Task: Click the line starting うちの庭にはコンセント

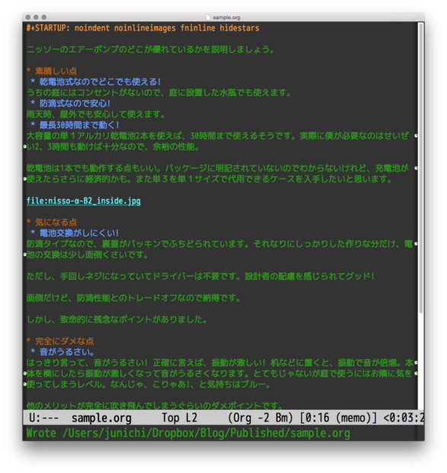Action: [x=159, y=92]
